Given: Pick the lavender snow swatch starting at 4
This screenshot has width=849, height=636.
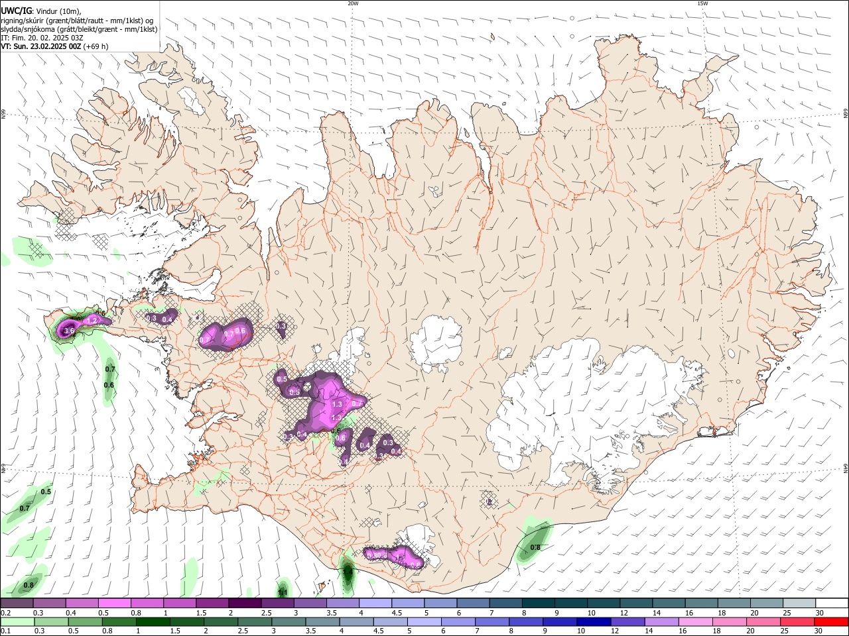Looking at the screenshot, I should pos(374,603).
